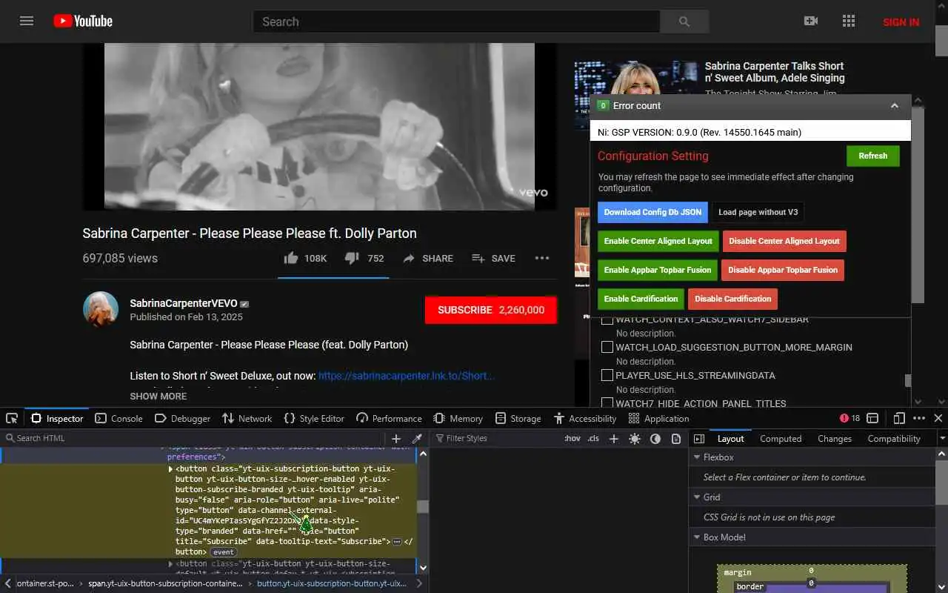
Task: Open the create video camera icon
Action: coord(811,21)
